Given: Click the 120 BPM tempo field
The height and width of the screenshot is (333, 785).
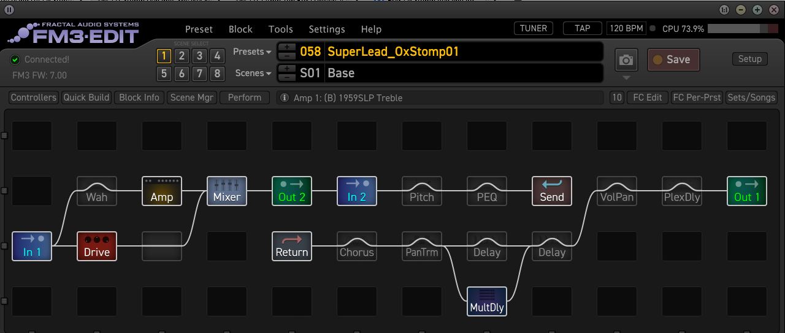Looking at the screenshot, I should (626, 28).
